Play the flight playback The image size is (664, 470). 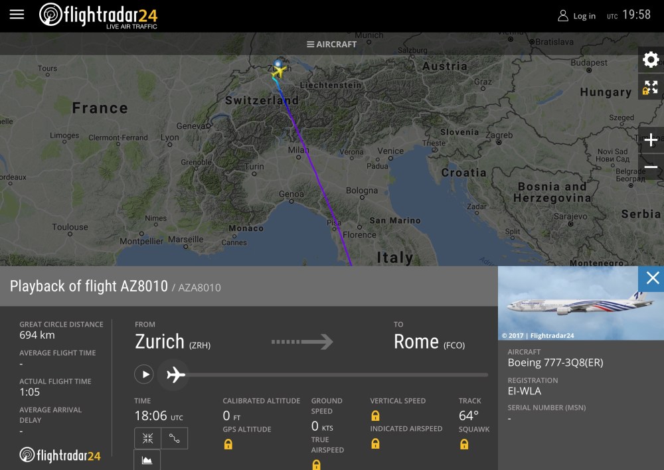(x=144, y=374)
